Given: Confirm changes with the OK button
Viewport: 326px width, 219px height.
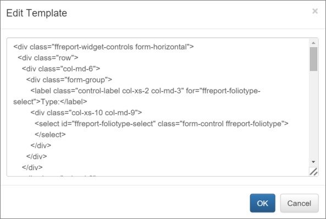Looking at the screenshot, I should (262, 203).
